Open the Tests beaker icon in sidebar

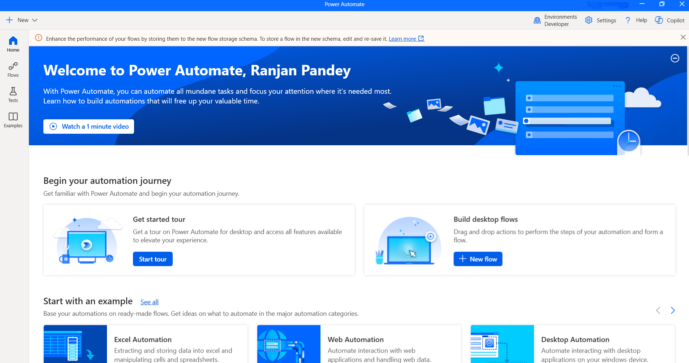[x=13, y=94]
